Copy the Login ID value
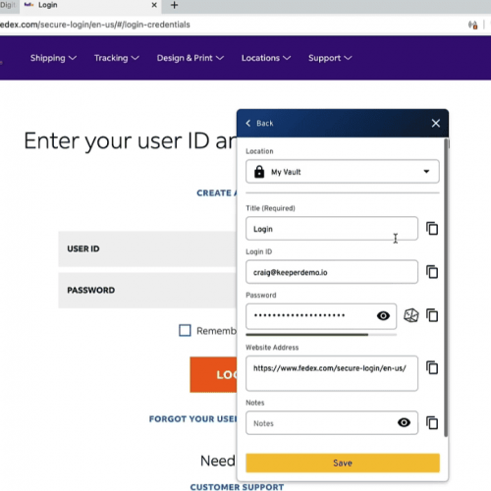 point(432,272)
